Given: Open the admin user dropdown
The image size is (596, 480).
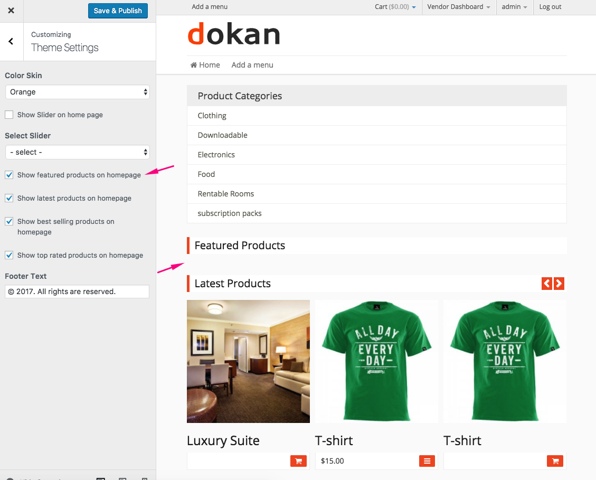Looking at the screenshot, I should pos(514,7).
